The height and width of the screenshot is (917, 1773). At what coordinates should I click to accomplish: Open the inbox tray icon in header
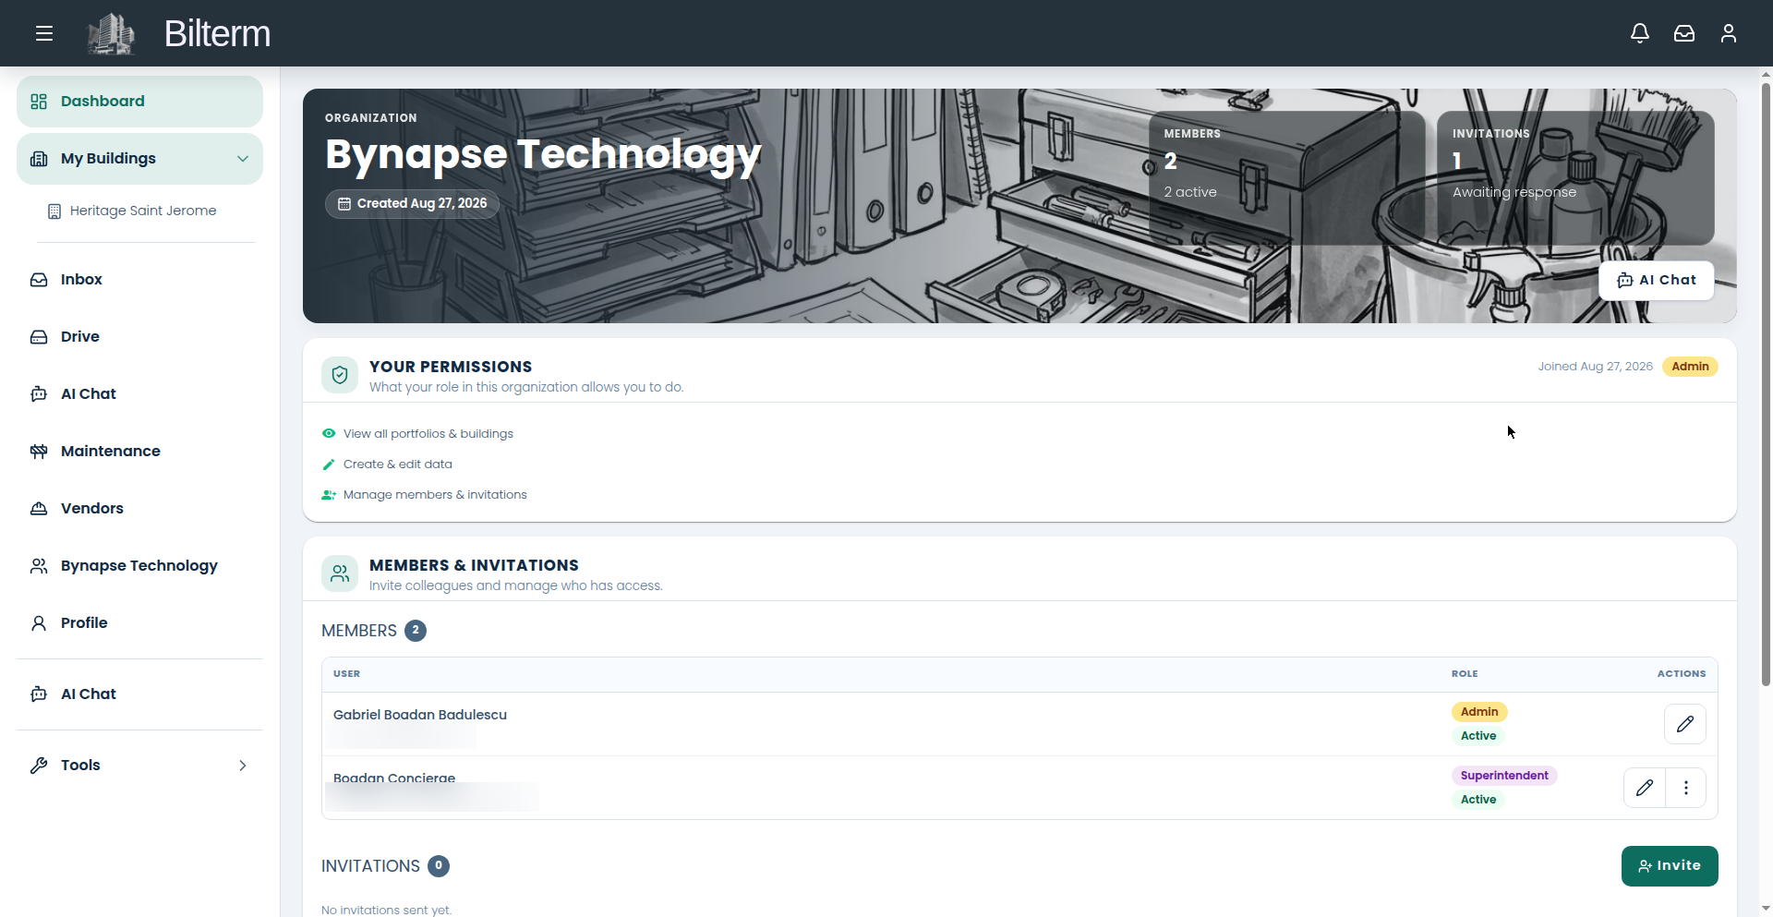1684,34
